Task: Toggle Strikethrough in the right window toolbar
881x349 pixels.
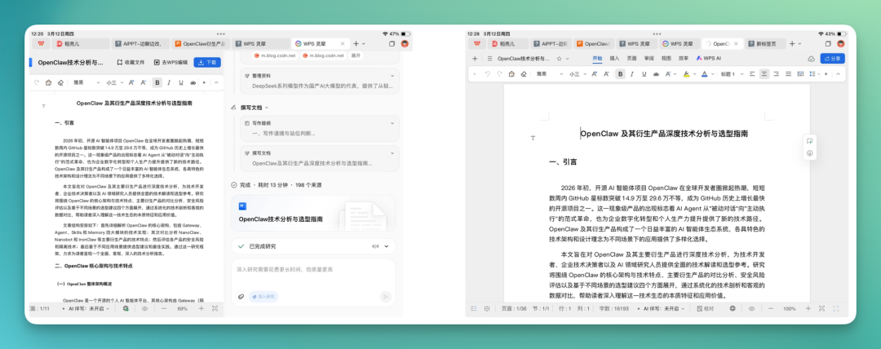Action: point(656,73)
